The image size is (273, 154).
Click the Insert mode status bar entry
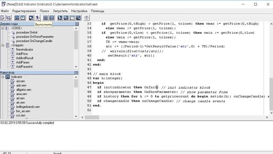point(58,153)
